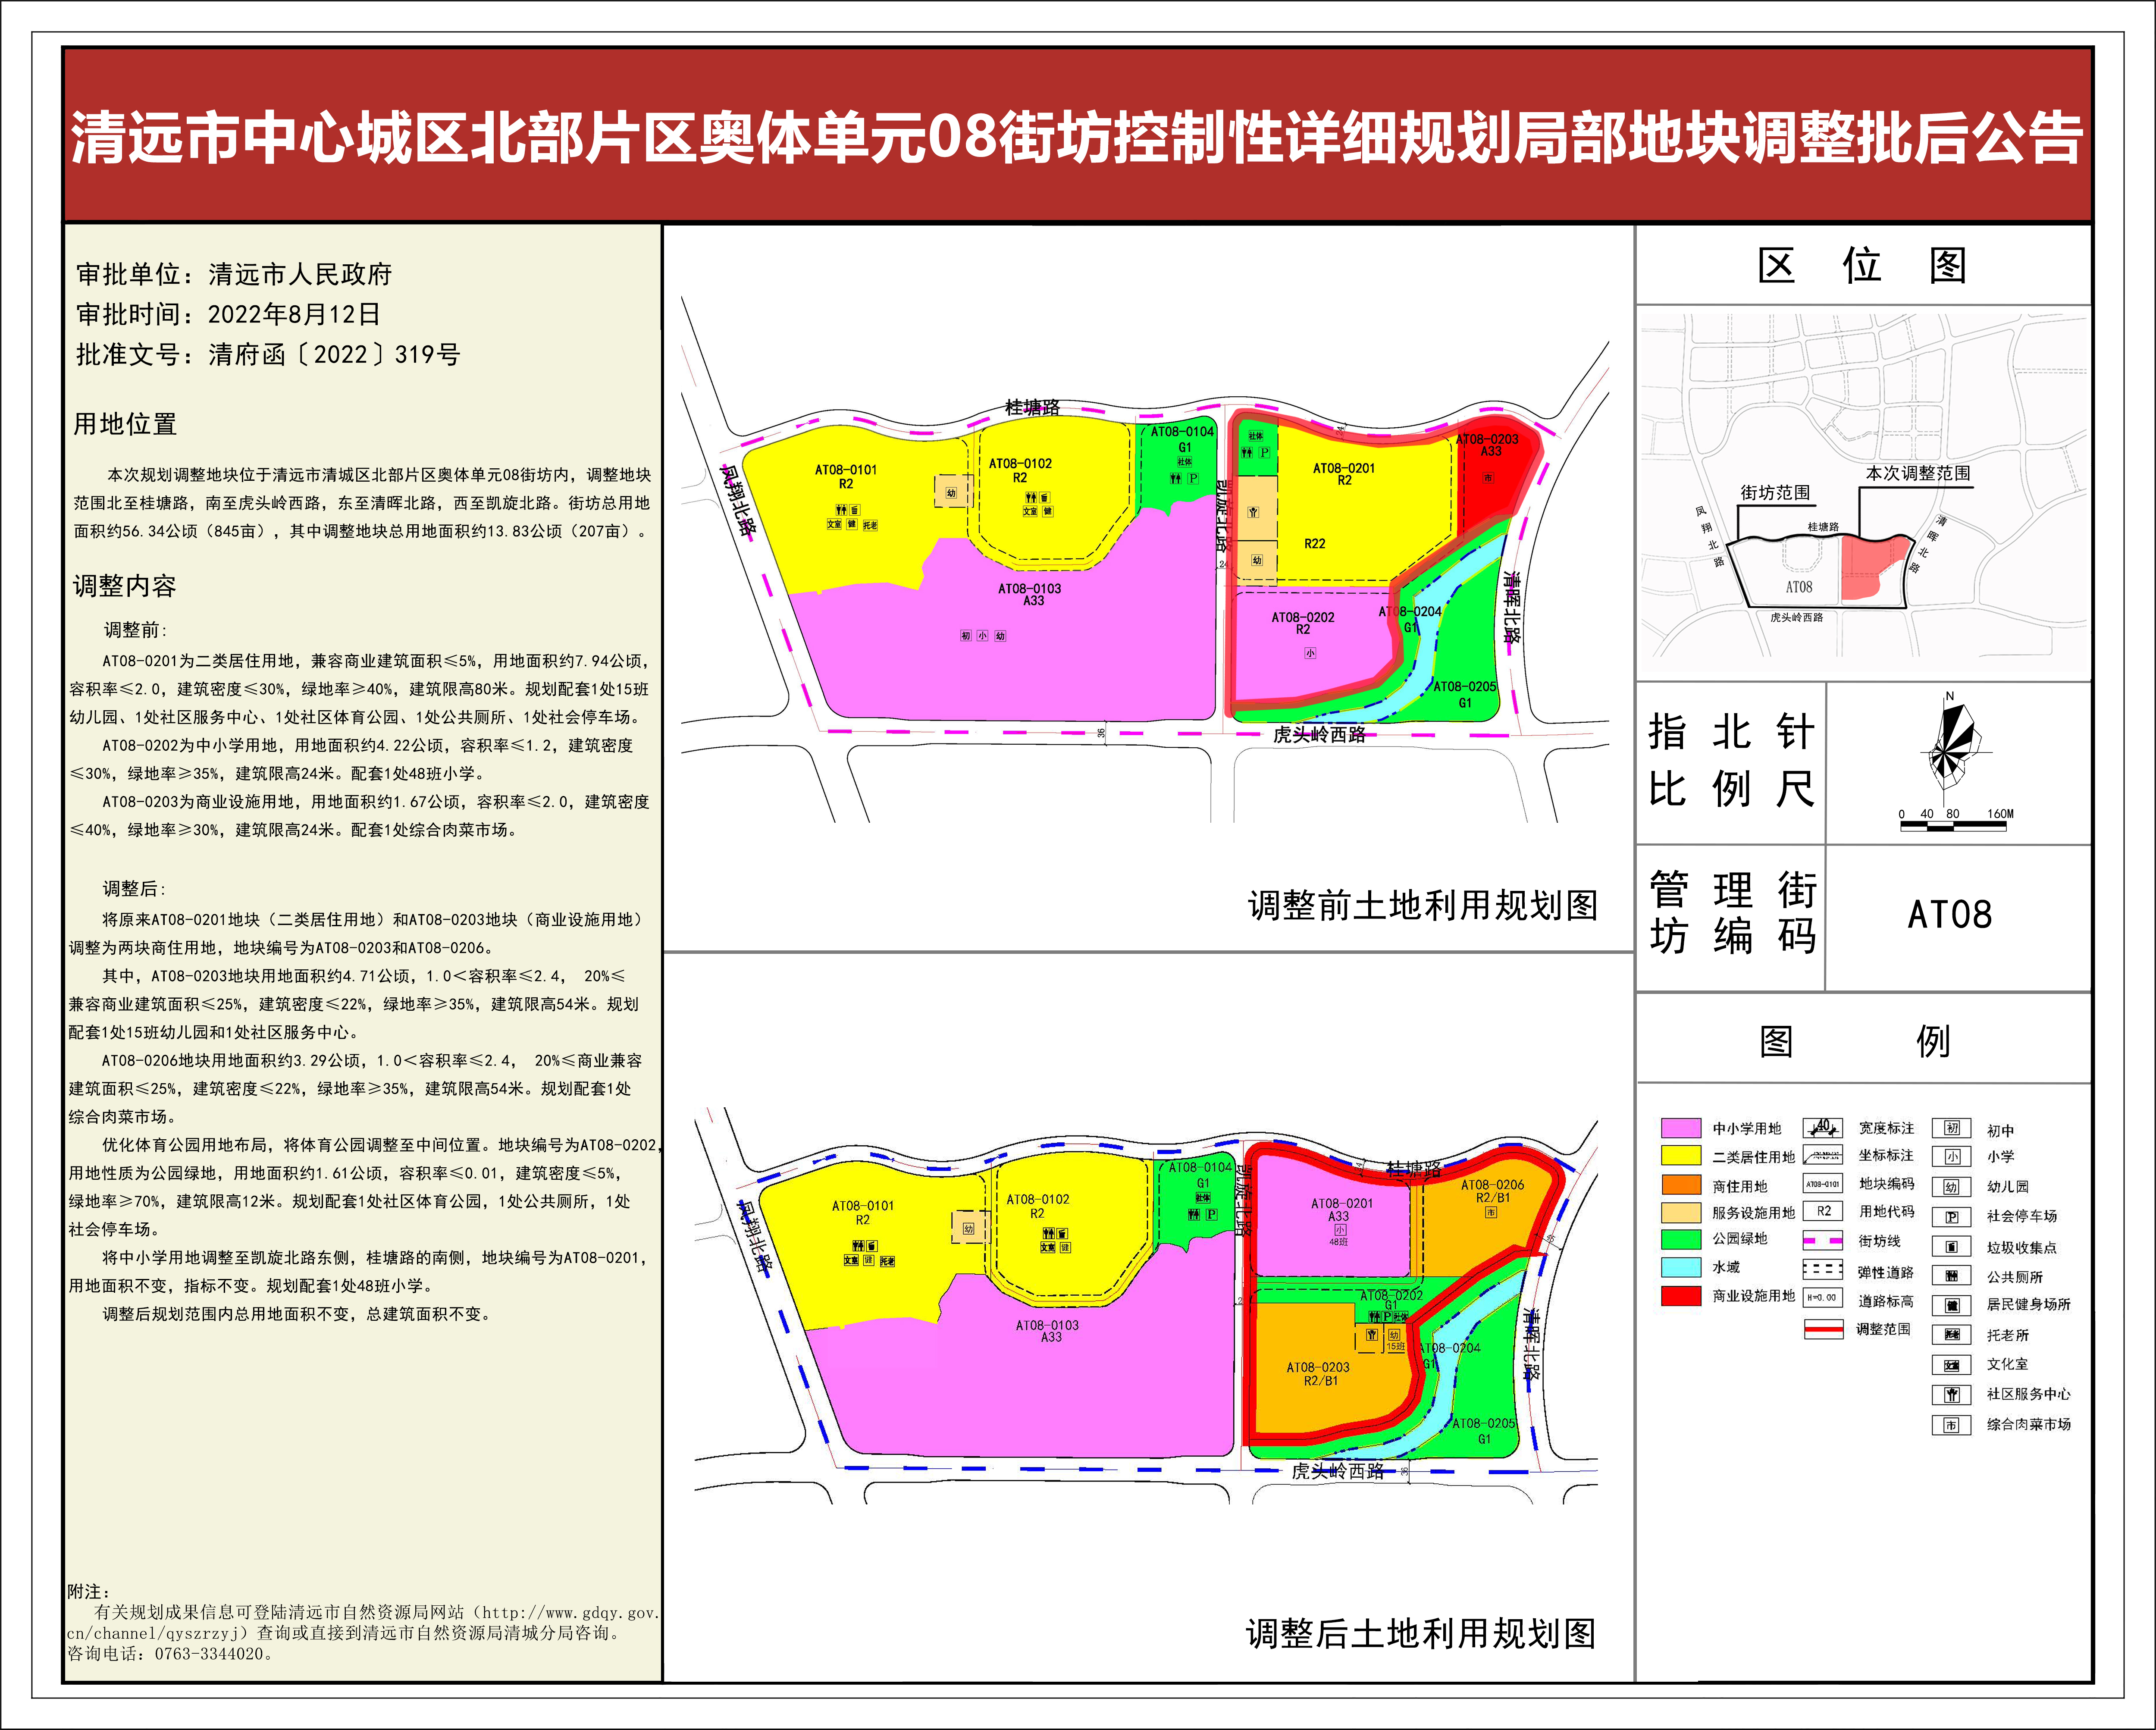Select the orange 商住用地 legend swatch
Viewport: 2156px width, 1730px height.
click(x=1681, y=1185)
